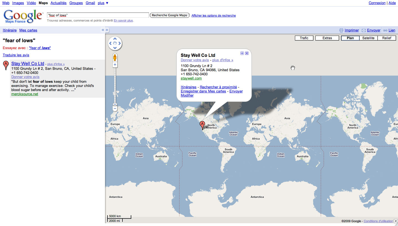
Task: Switch map view to Plan
Action: (x=350, y=38)
